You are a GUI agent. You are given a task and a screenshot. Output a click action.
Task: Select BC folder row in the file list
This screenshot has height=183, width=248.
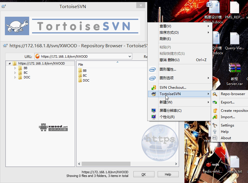pyautogui.click(x=85, y=76)
